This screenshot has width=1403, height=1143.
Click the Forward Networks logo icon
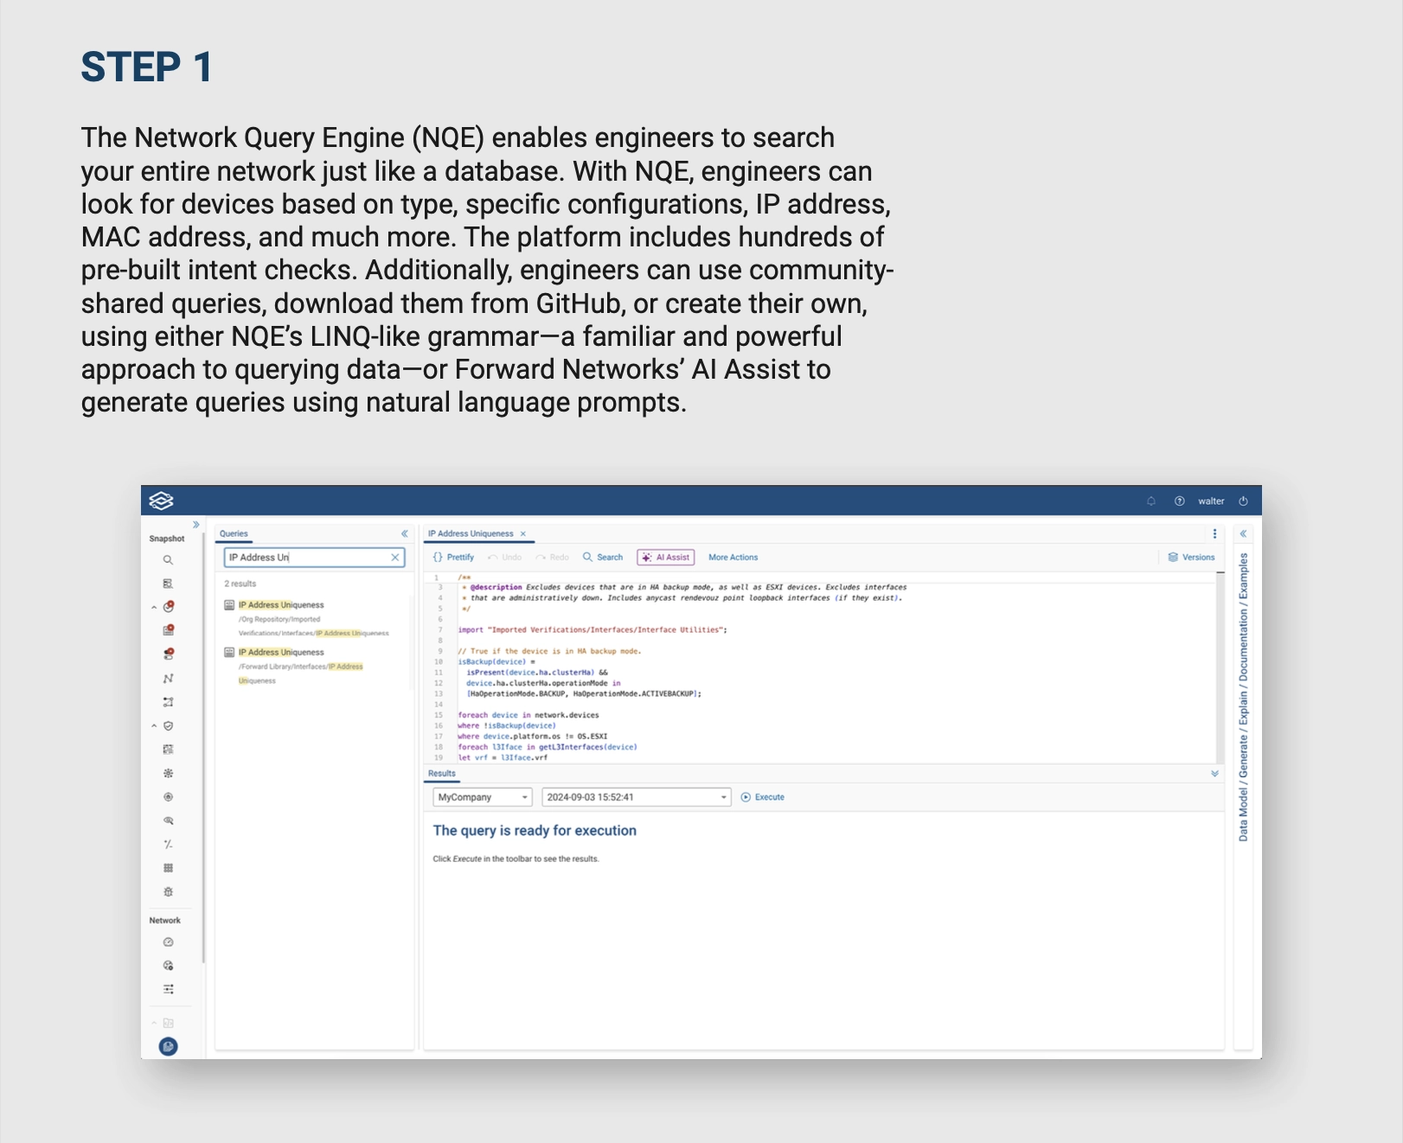tap(163, 500)
